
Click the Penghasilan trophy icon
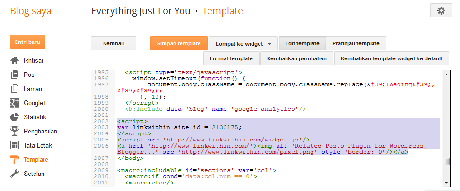coord(15,131)
